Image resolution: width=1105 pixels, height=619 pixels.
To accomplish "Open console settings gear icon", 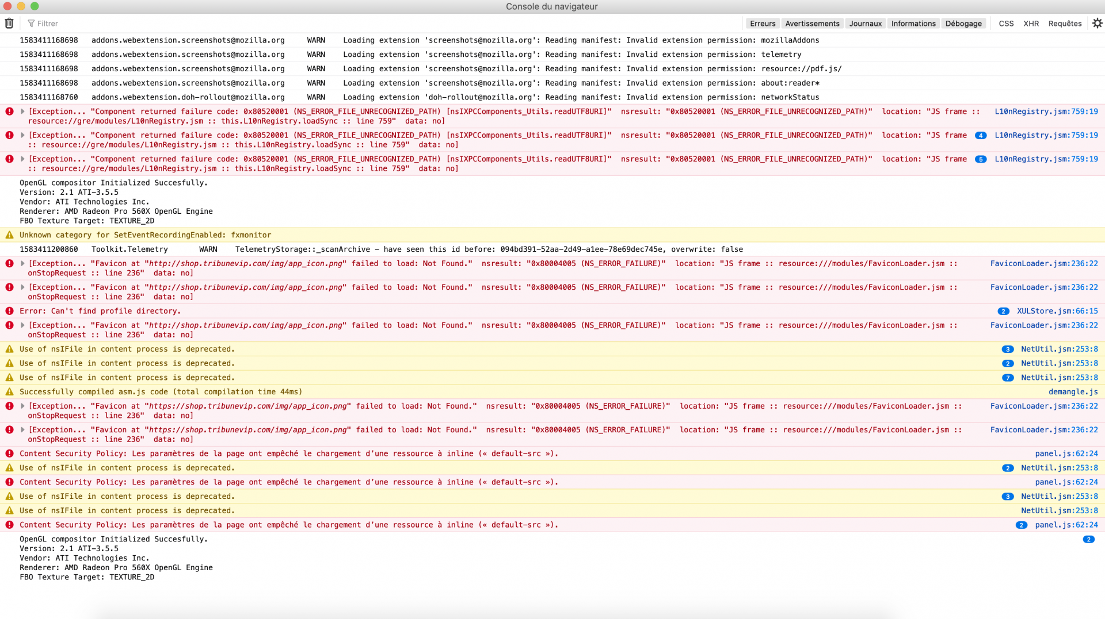I will tap(1097, 24).
